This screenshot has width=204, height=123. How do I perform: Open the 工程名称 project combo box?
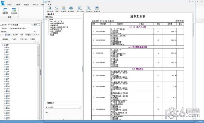(20, 25)
